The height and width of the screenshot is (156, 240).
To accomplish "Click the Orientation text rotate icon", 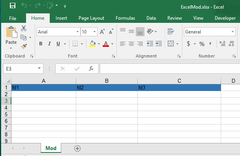I will tap(150, 32).
